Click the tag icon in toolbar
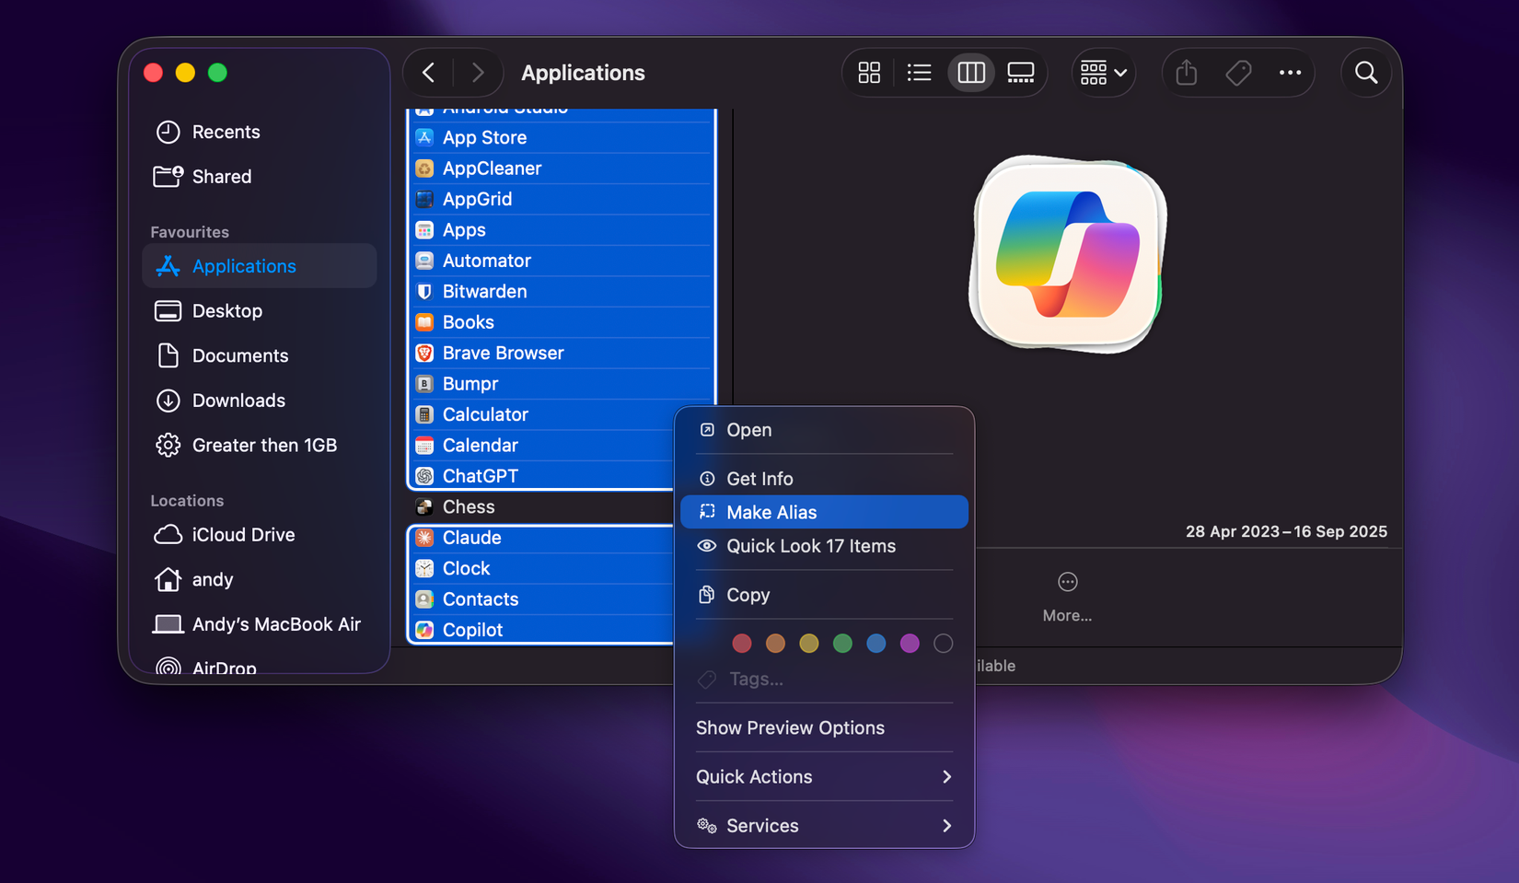This screenshot has height=883, width=1519. pyautogui.click(x=1238, y=73)
